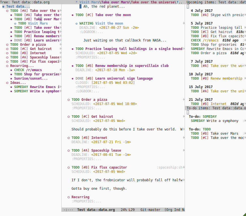Click circle bullet of Get haircut heading in center
Screen dimensions: 246x216
click(x=68, y=117)
